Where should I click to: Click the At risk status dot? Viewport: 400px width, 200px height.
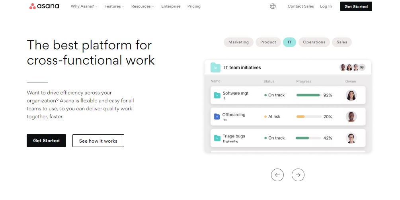(265, 116)
